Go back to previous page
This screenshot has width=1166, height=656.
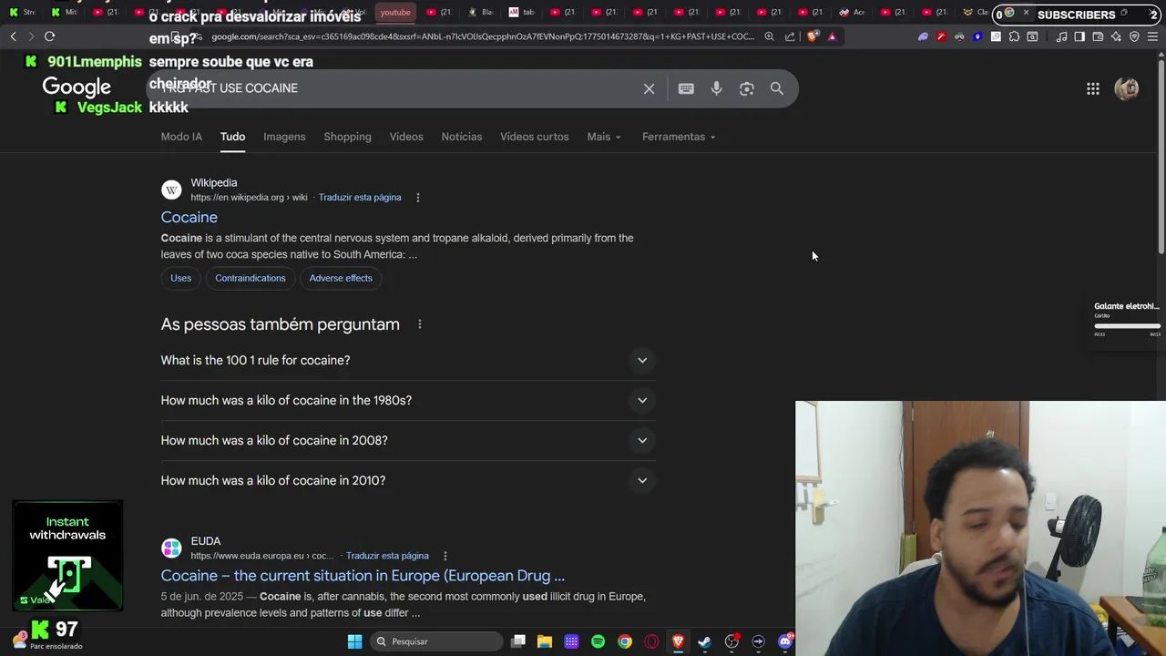coord(13,36)
